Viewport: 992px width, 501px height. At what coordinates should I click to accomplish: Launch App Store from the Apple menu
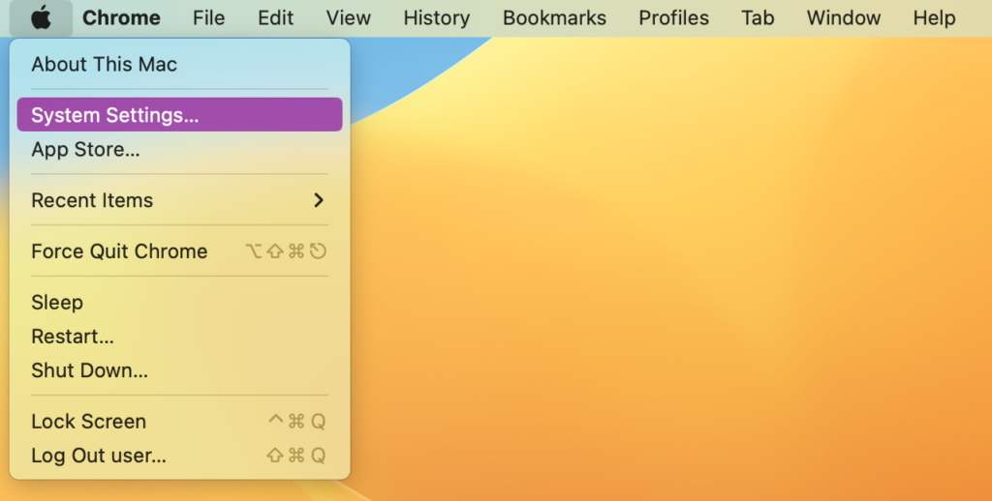coord(85,150)
